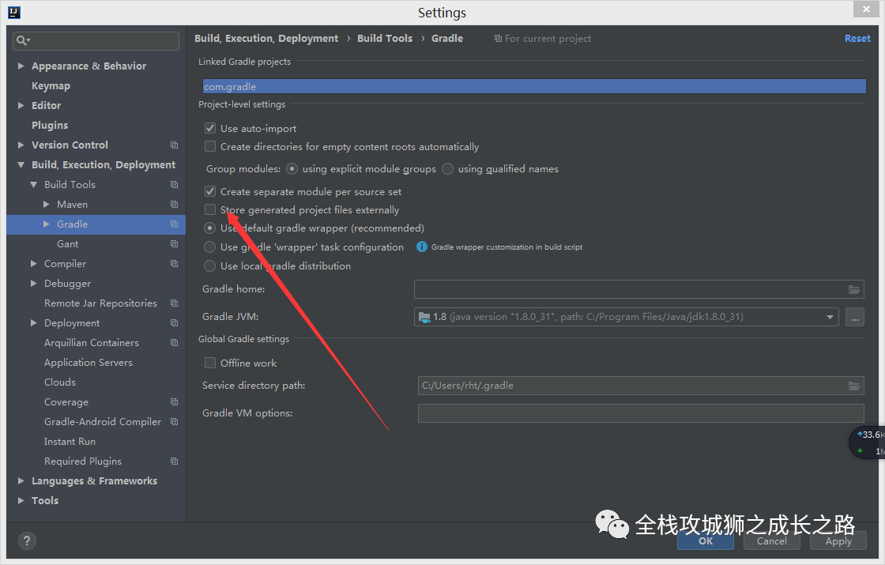Image resolution: width=885 pixels, height=565 pixels.
Task: Choose Use gradle 'wrapper' task configuration
Action: [209, 247]
